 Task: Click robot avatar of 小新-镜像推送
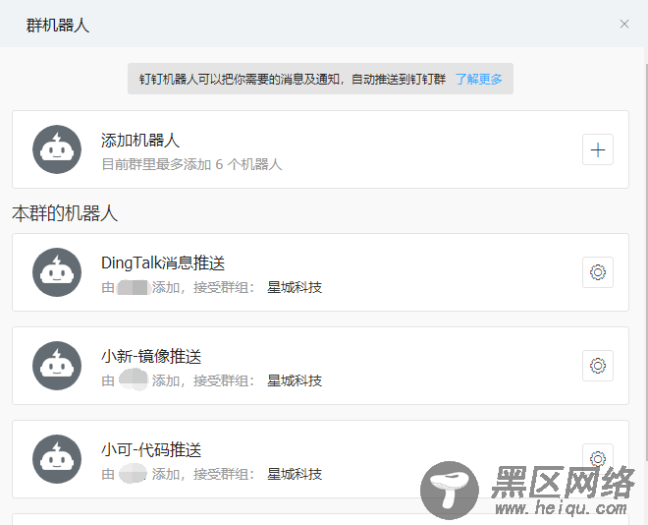pos(57,366)
